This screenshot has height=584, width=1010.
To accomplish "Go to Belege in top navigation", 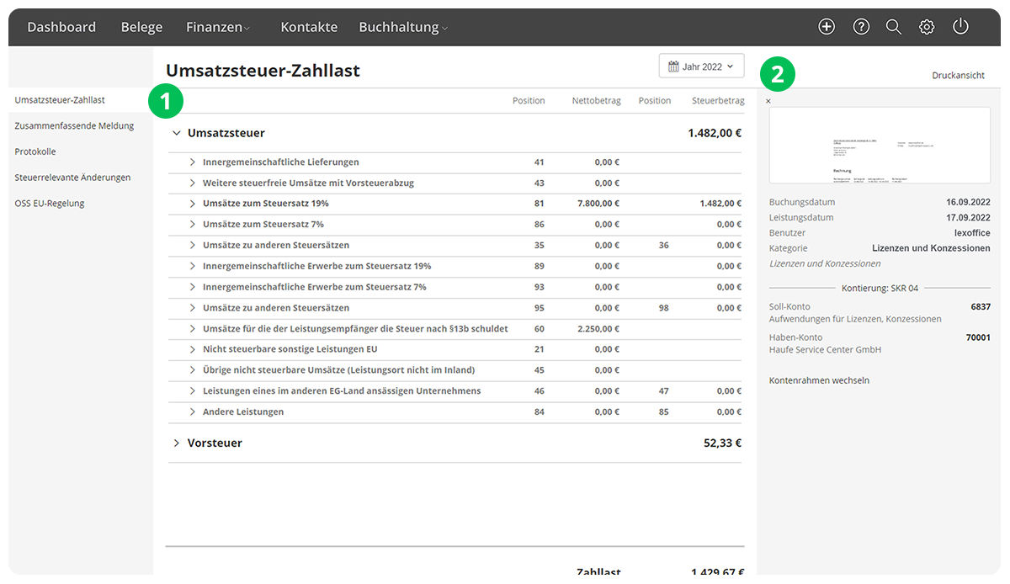I will pos(141,27).
